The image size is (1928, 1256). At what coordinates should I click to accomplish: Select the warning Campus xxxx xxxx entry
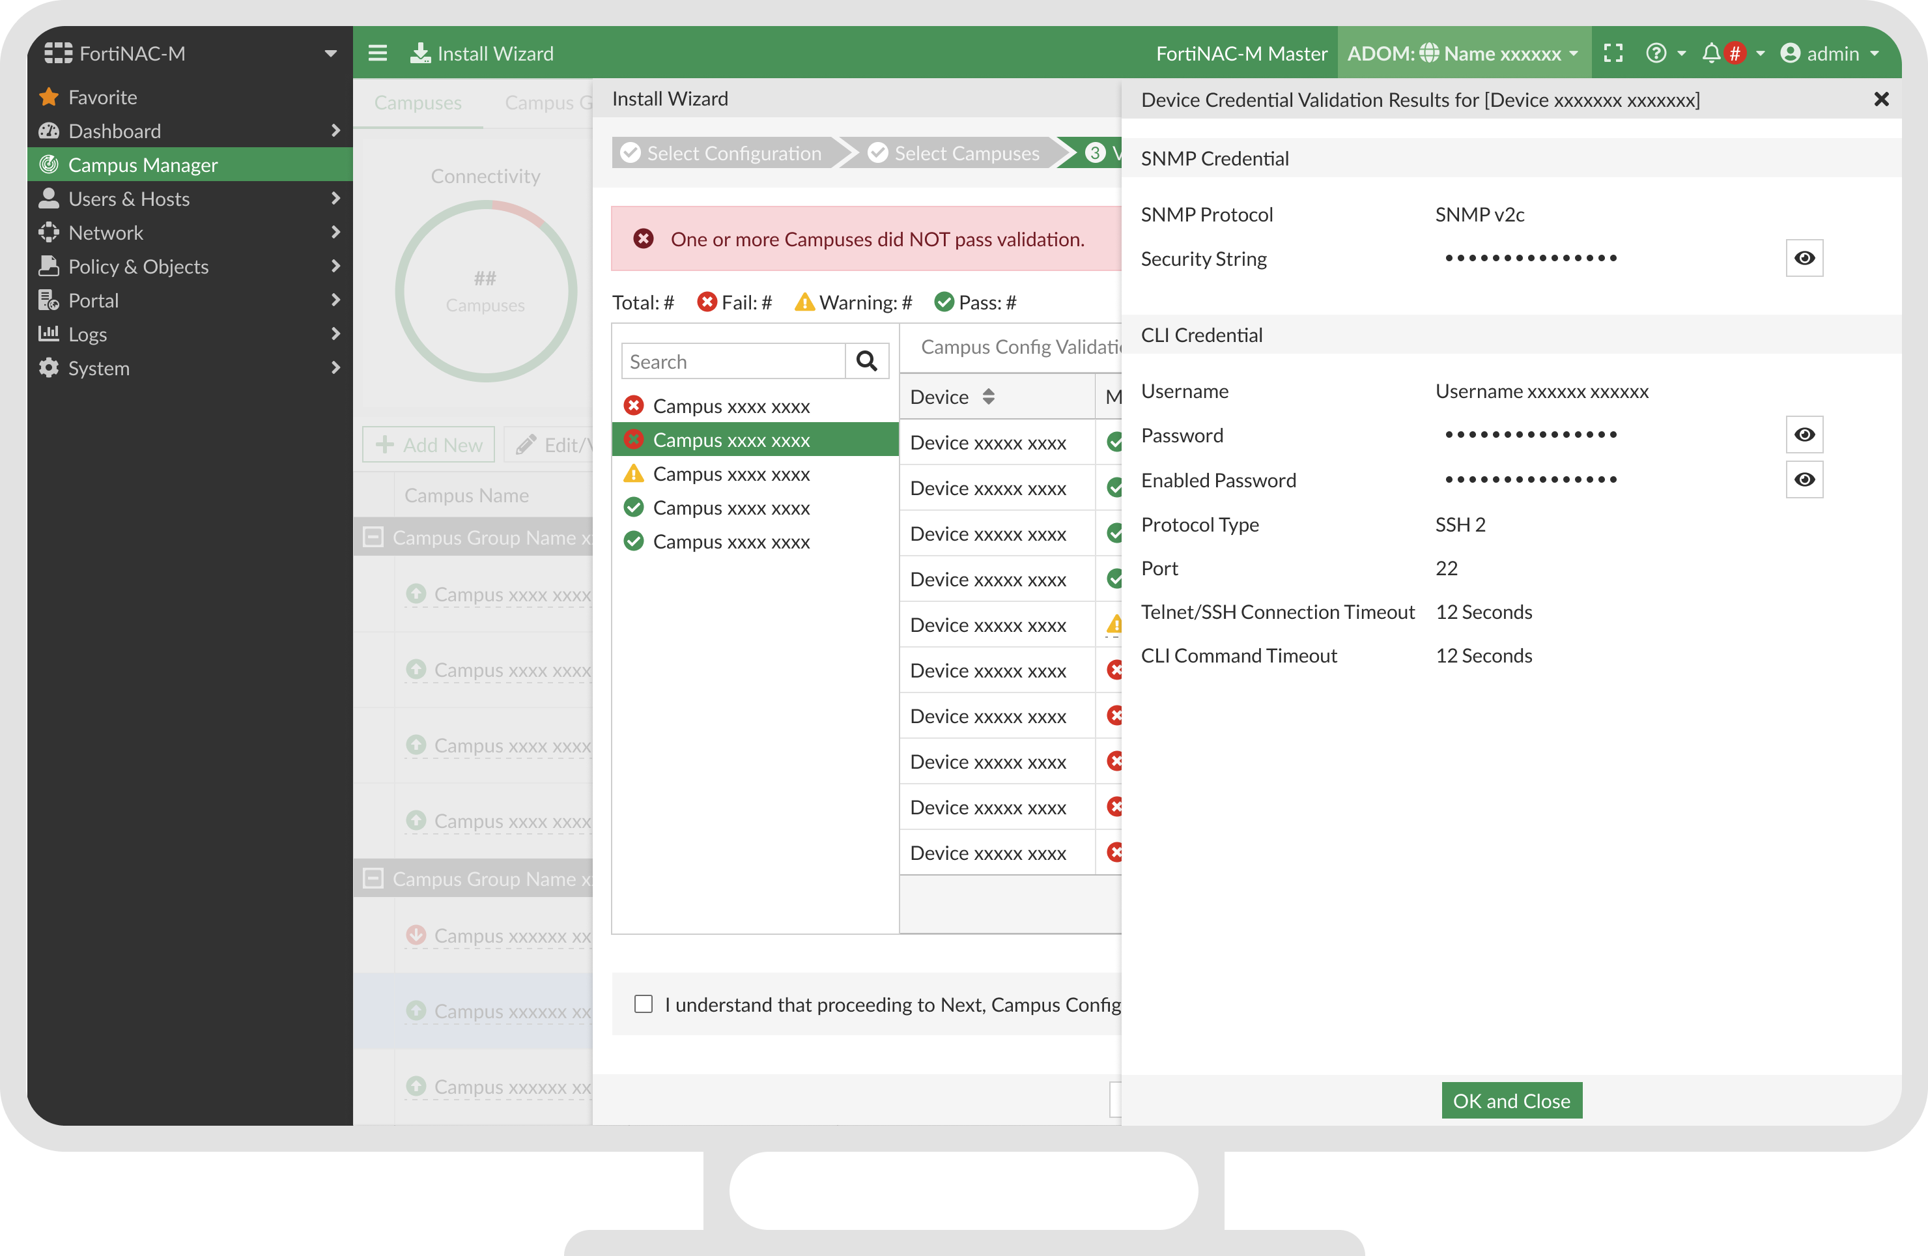[x=755, y=474]
